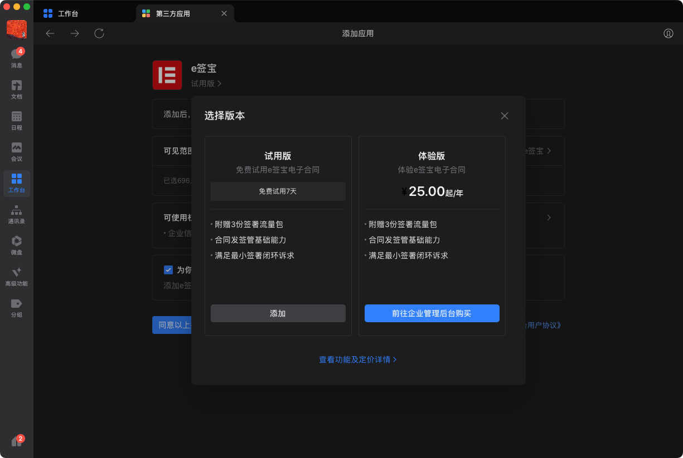Open the 文档 documents icon
Screen dimensions: 683x458
[17, 89]
